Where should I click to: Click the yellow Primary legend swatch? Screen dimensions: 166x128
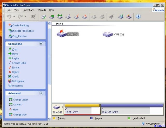tap(54, 118)
